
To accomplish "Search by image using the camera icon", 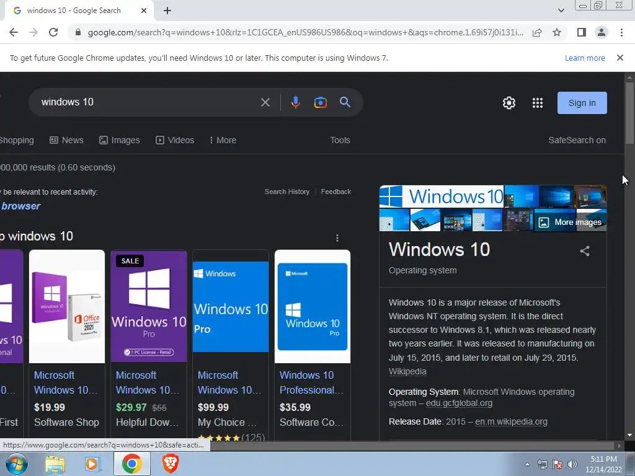I will click(321, 102).
